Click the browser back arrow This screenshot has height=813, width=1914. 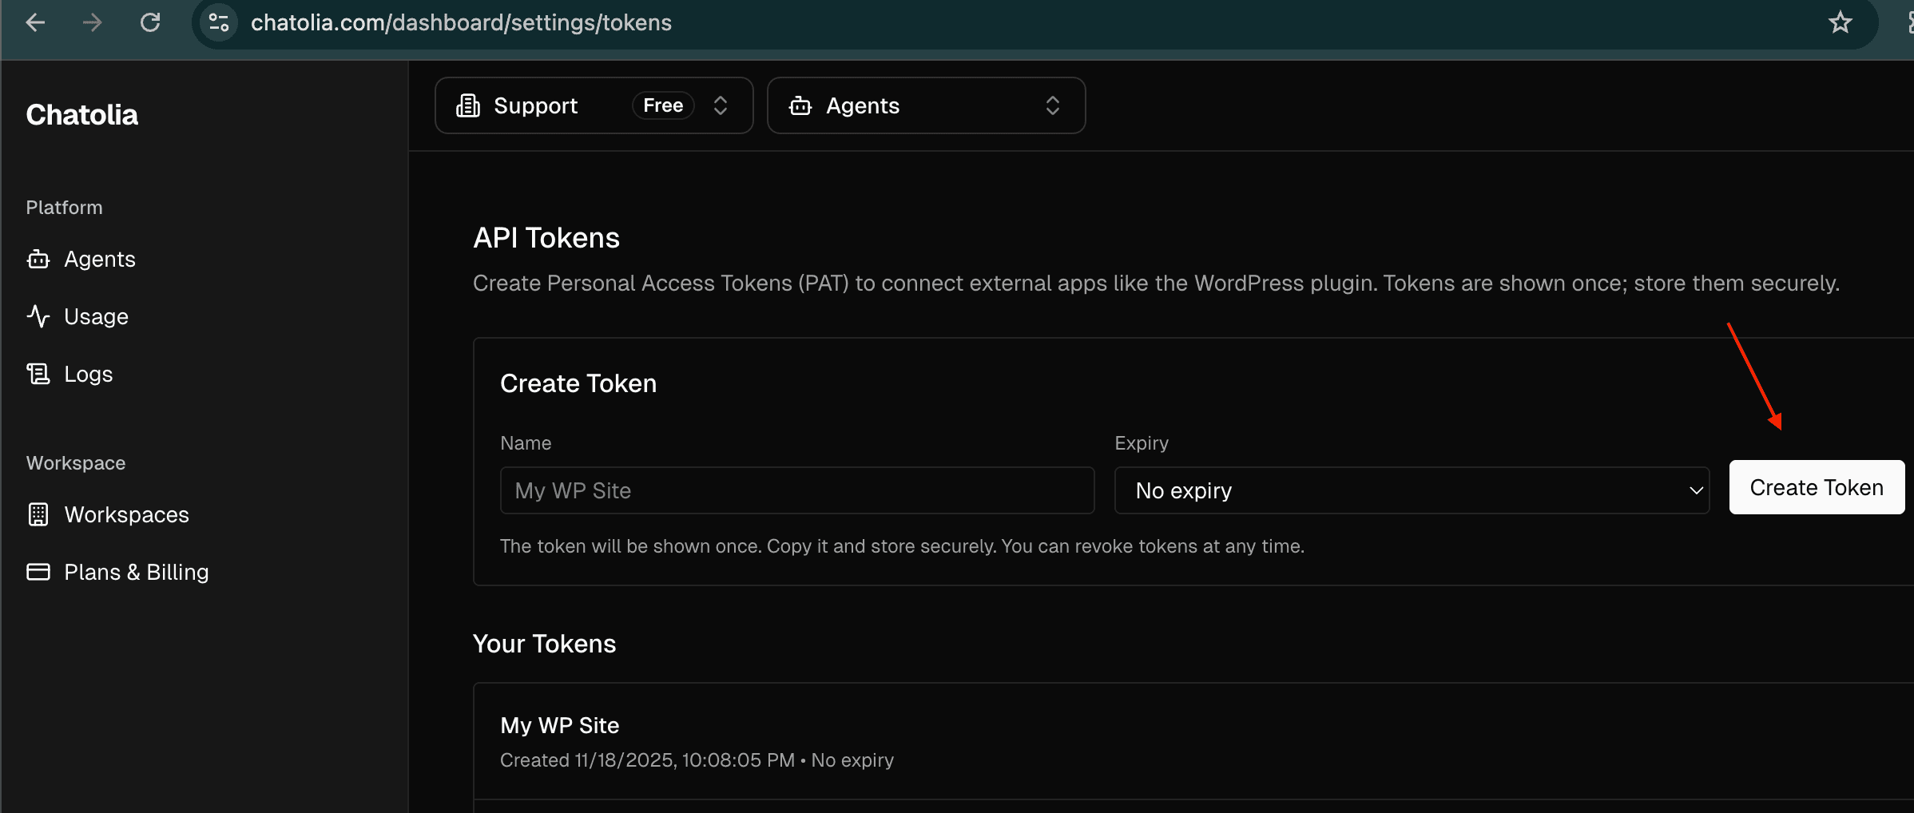coord(35,22)
